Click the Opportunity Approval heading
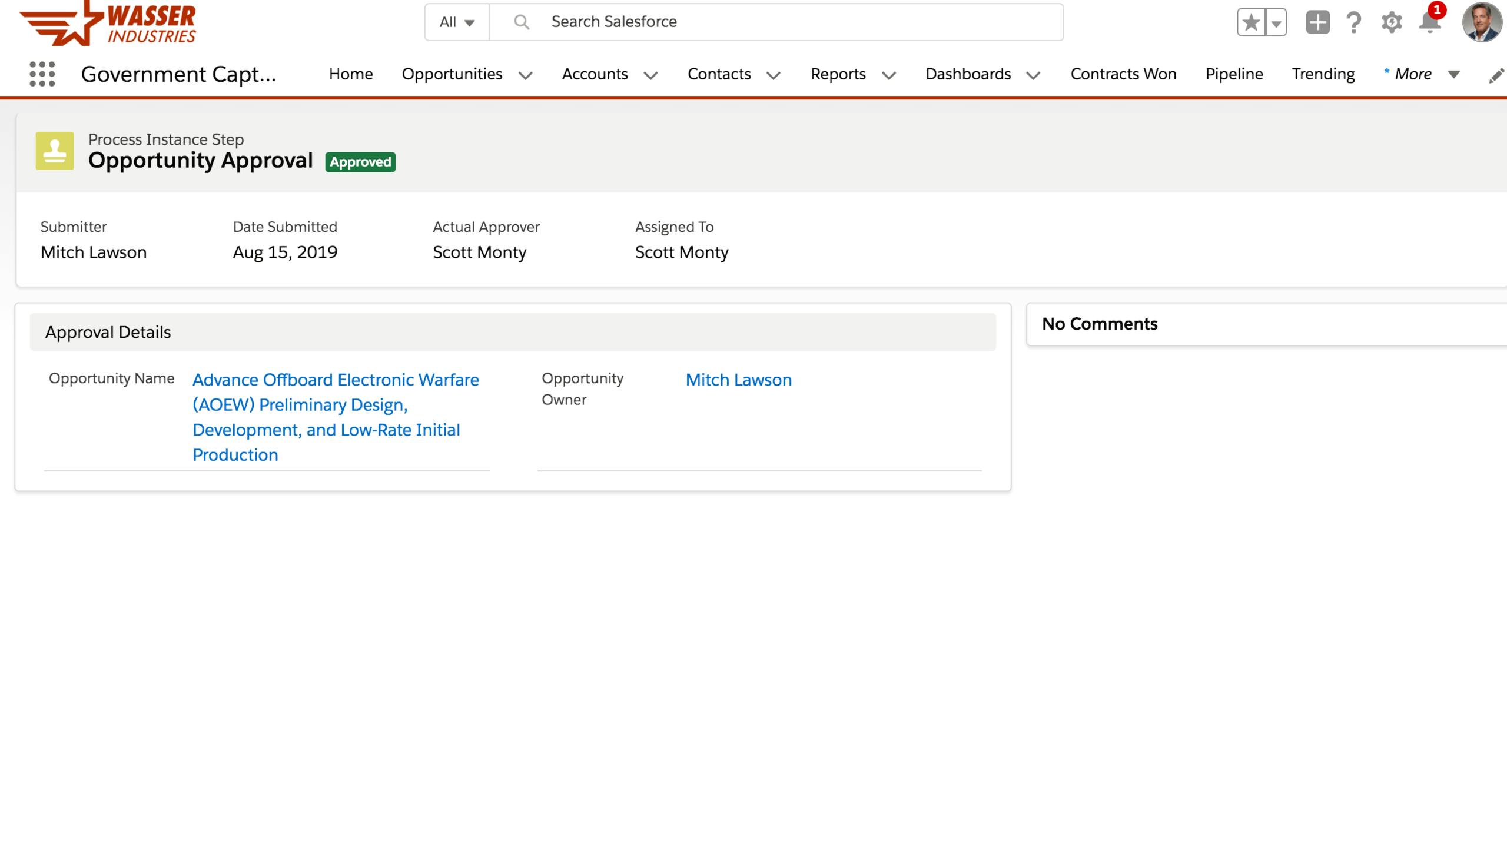1507x844 pixels. pos(200,160)
